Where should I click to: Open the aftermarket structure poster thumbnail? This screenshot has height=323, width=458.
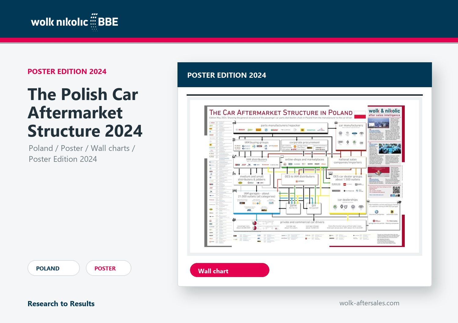[x=304, y=176]
